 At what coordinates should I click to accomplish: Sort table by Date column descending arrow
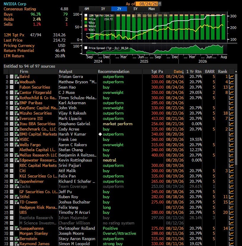pyautogui.click(x=183, y=72)
